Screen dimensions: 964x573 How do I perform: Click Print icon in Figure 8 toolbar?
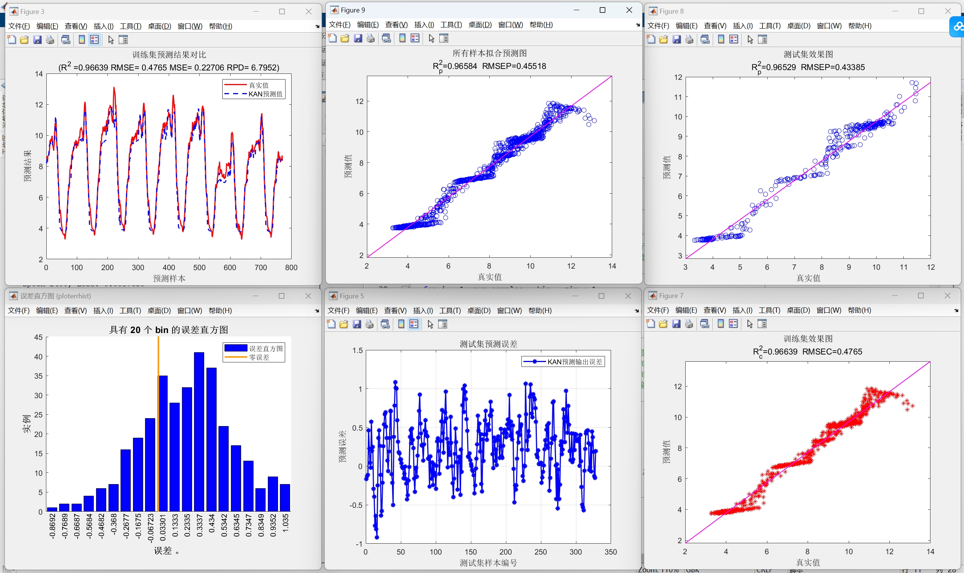pyautogui.click(x=689, y=40)
